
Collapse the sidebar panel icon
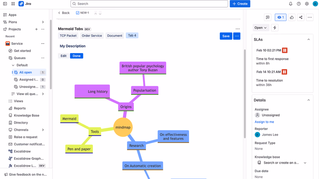point(5,4)
